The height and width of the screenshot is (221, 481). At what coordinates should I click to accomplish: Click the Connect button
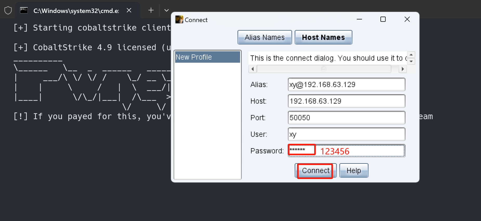point(315,170)
